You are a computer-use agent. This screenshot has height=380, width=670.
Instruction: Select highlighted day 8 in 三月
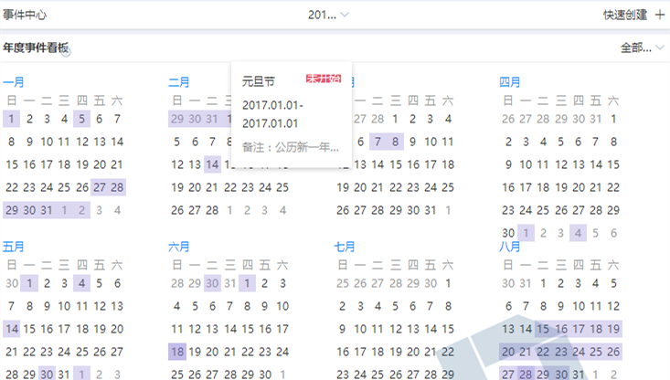pos(395,142)
